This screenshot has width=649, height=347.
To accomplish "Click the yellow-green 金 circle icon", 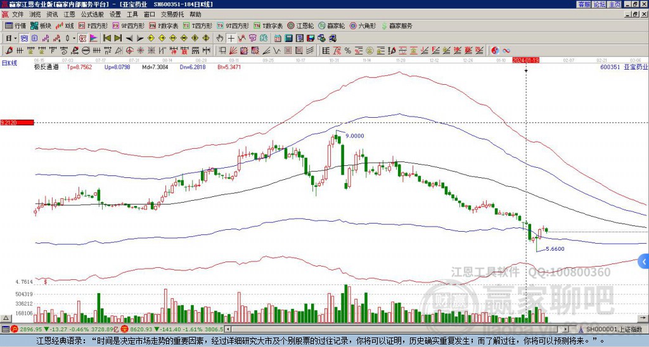I will point(369,51).
